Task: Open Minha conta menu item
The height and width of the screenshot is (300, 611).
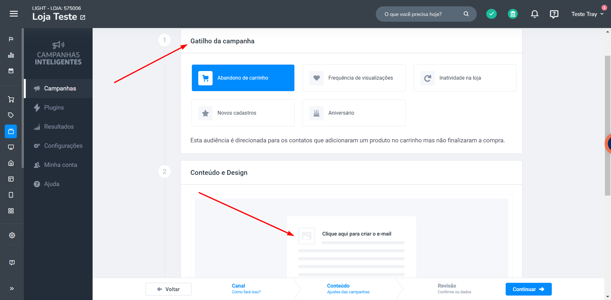Action: pos(59,165)
